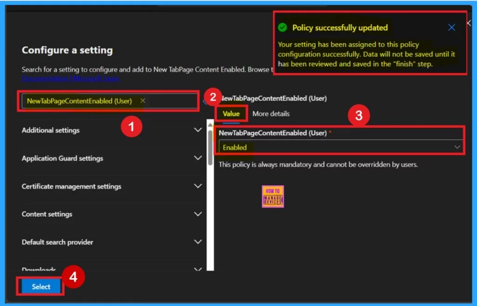Dismiss the Policy successfully updated notification
The height and width of the screenshot is (306, 477).
tap(451, 28)
